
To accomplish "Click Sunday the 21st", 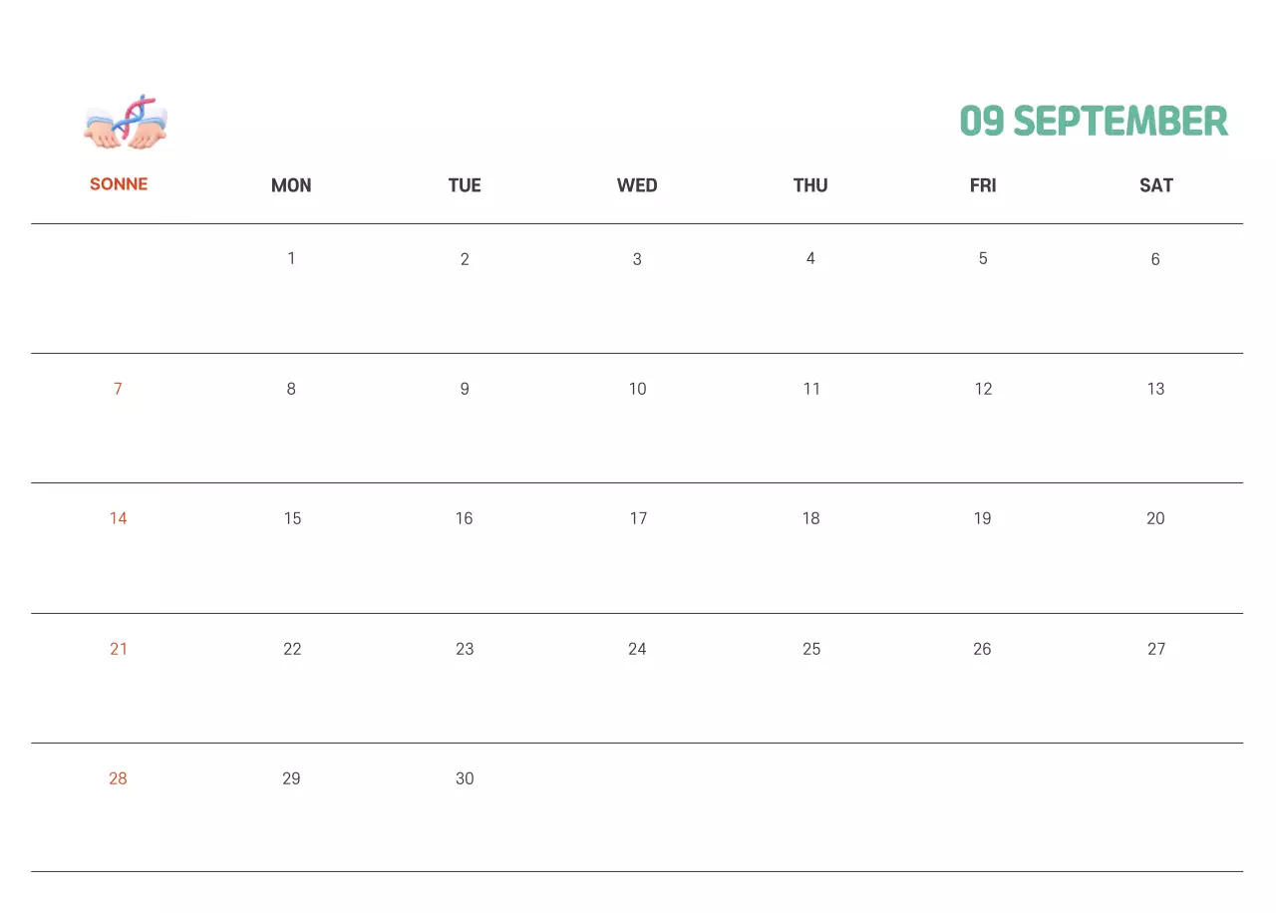I will pyautogui.click(x=119, y=649).
